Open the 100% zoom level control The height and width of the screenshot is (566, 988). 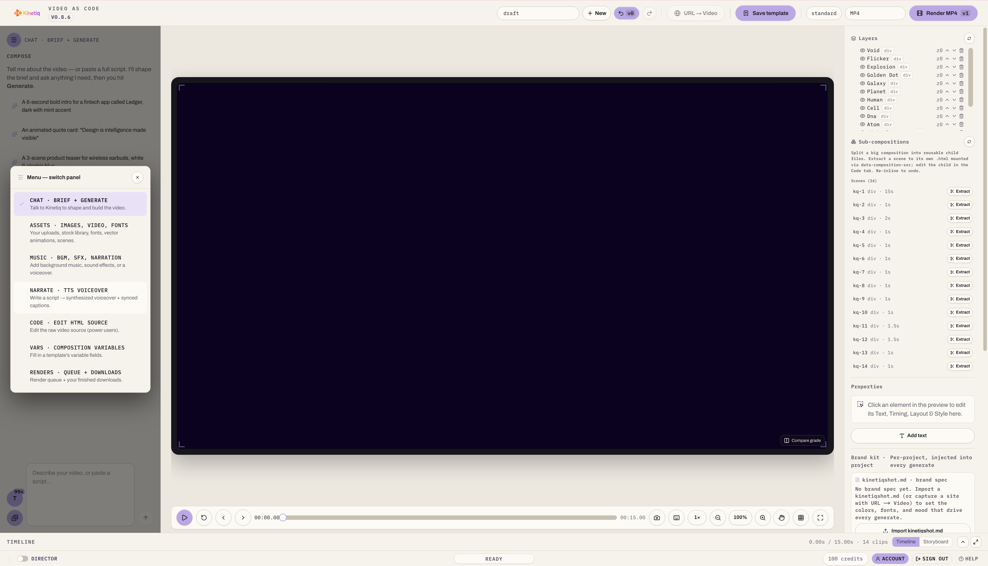[740, 517]
